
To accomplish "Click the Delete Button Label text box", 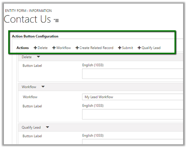I will click(x=133, y=74).
